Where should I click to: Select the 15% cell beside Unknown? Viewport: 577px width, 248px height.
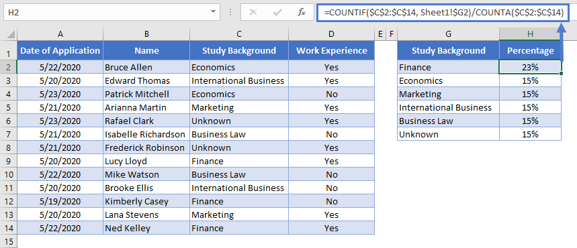pyautogui.click(x=530, y=135)
